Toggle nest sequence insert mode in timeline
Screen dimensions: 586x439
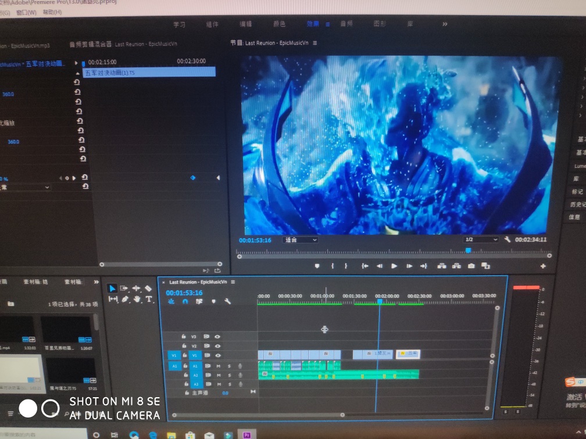(x=171, y=301)
